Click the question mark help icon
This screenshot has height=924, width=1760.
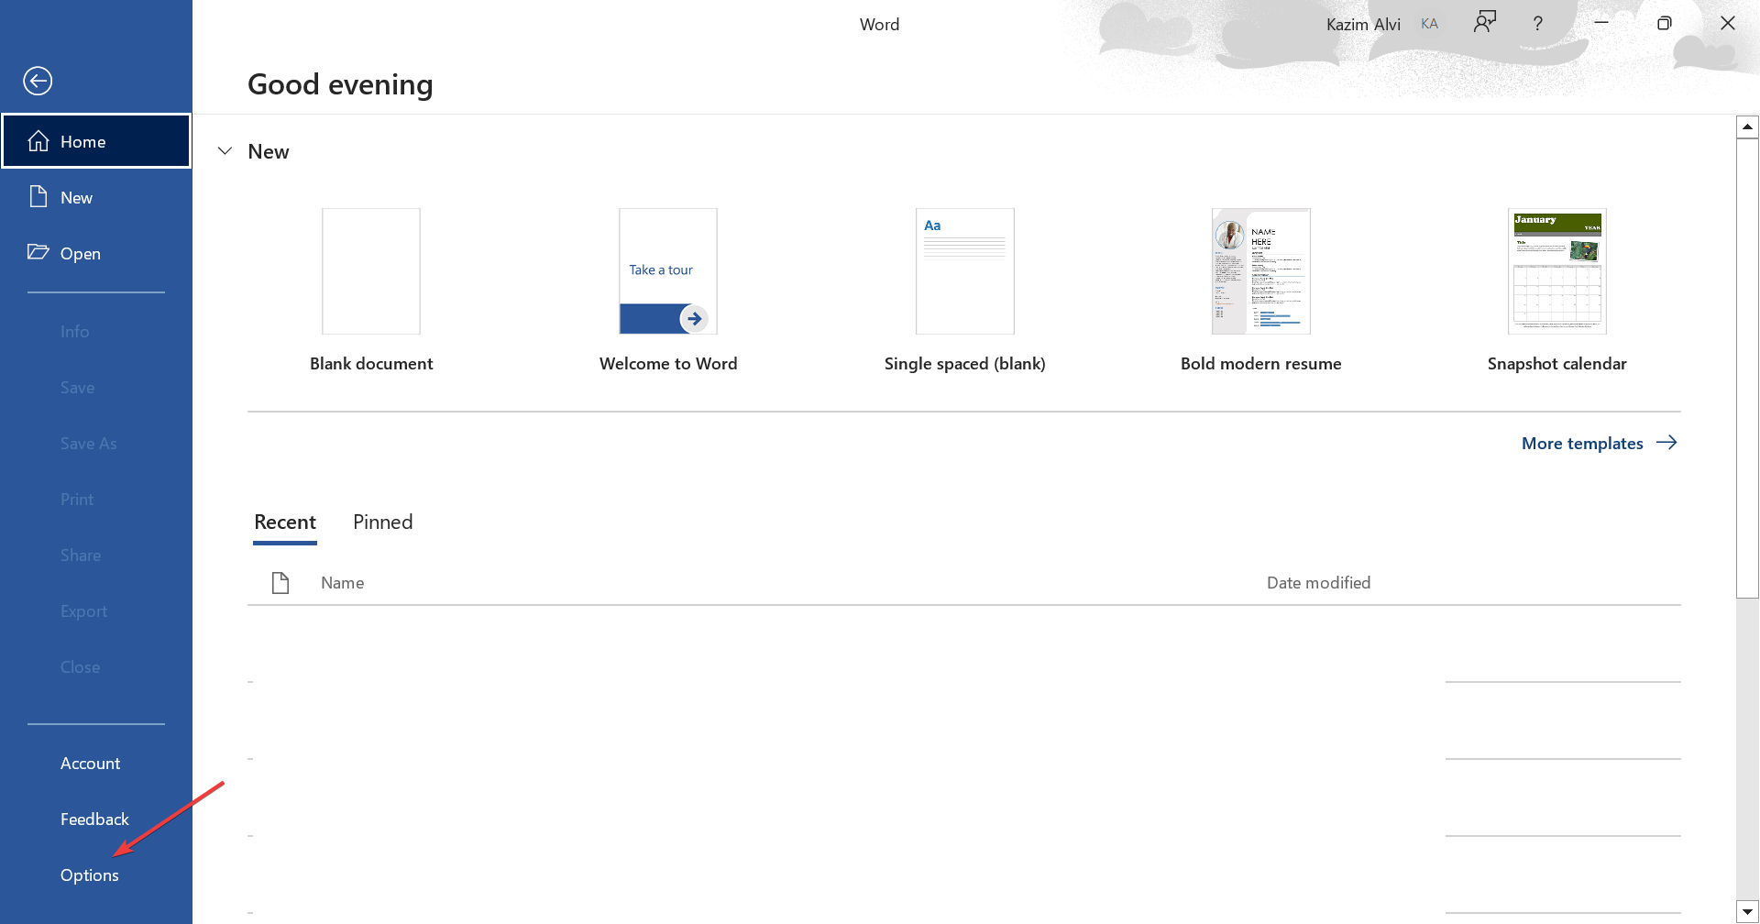pos(1538,24)
